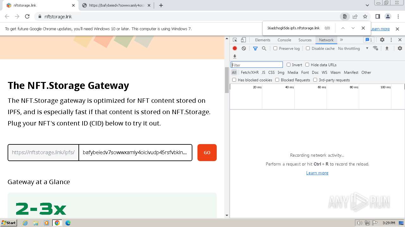
Task: Filter requests by Fetch/XHR
Action: click(250, 73)
